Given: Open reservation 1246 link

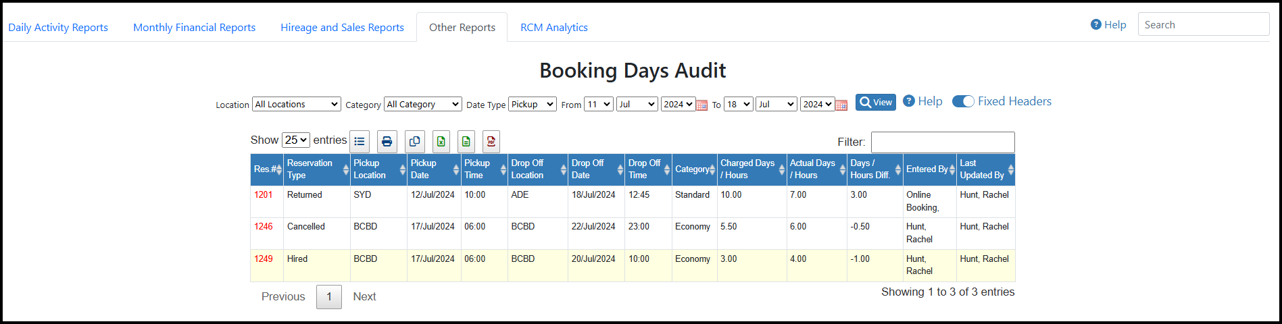Looking at the screenshot, I should [x=264, y=227].
